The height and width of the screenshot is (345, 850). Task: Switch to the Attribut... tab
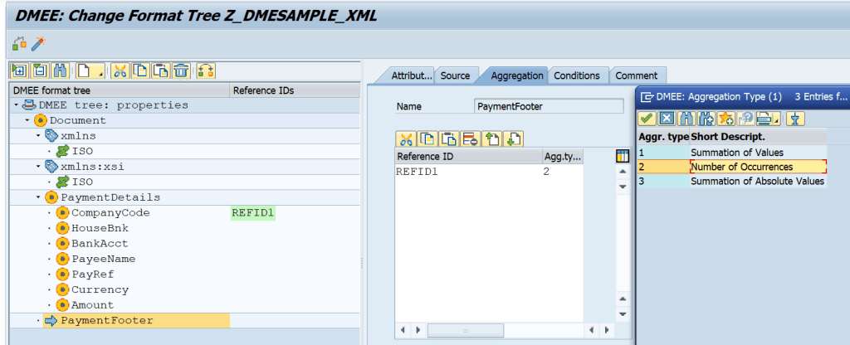(x=412, y=75)
